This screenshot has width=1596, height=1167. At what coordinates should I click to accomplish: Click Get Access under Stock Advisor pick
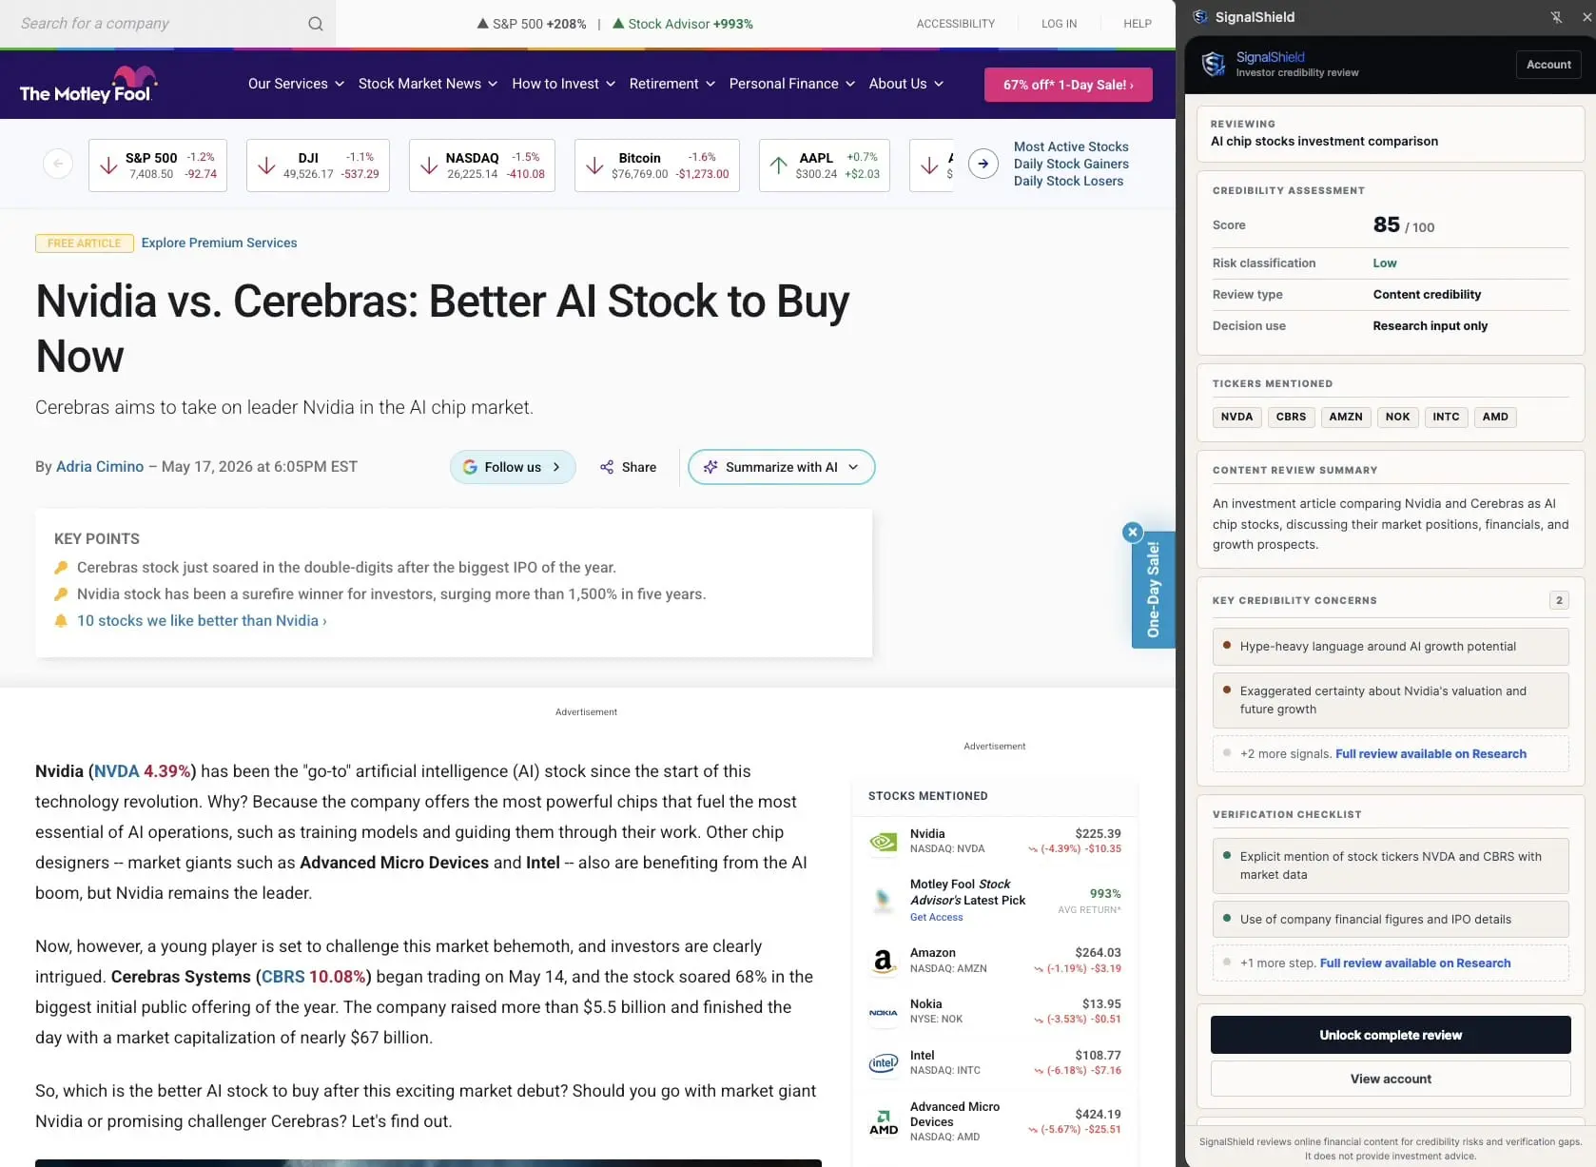pos(936,917)
